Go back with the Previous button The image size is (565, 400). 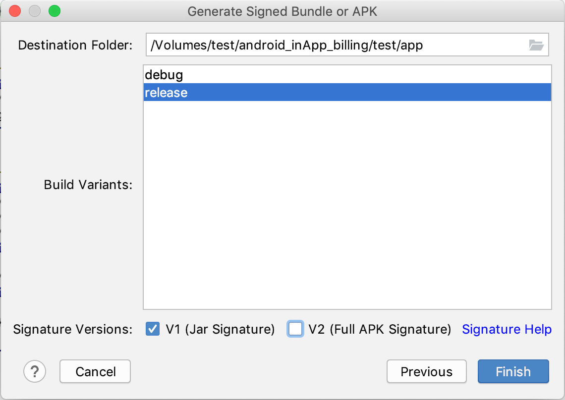click(426, 371)
